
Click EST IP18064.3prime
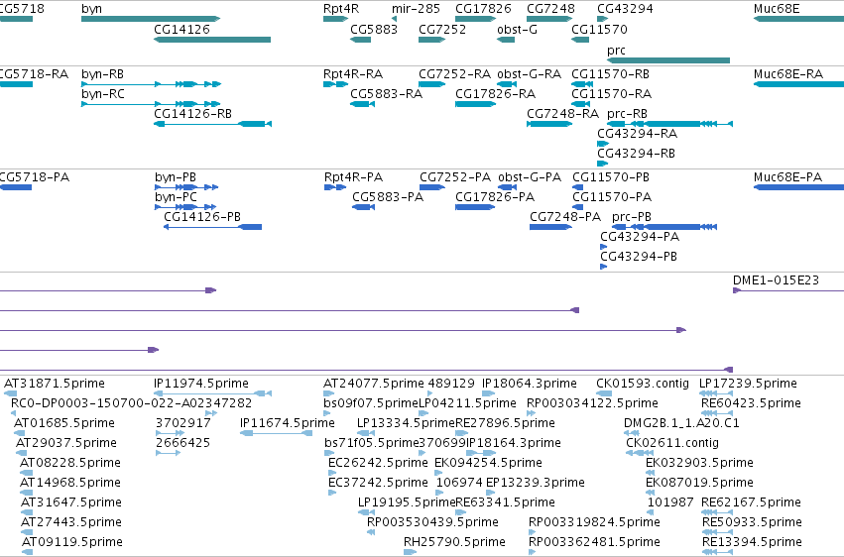(488, 393)
